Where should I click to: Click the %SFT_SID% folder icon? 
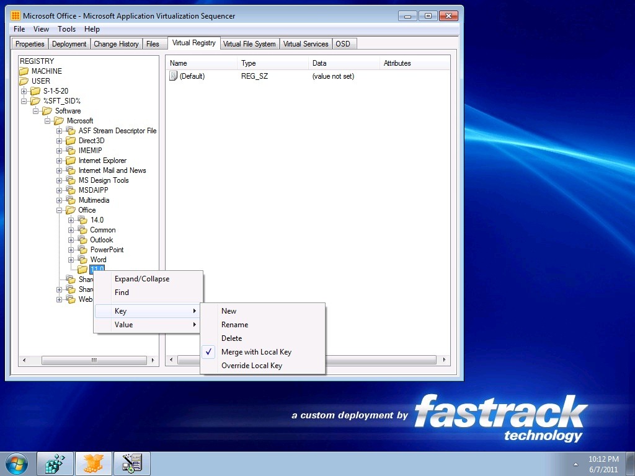point(35,101)
